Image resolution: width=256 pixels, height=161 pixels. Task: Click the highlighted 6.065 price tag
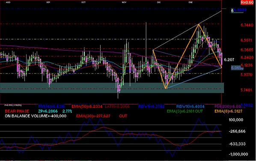point(237,68)
